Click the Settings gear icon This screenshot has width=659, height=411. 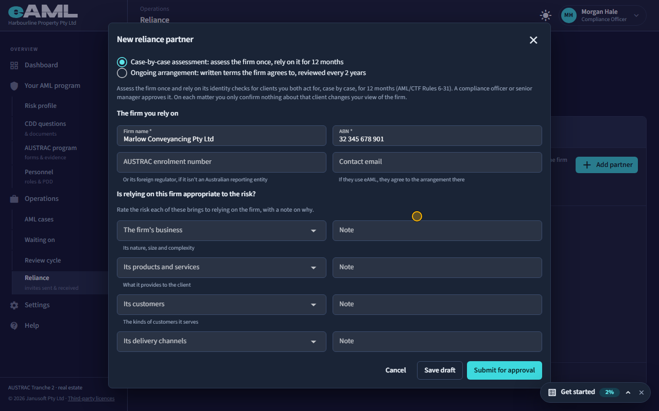tap(14, 305)
